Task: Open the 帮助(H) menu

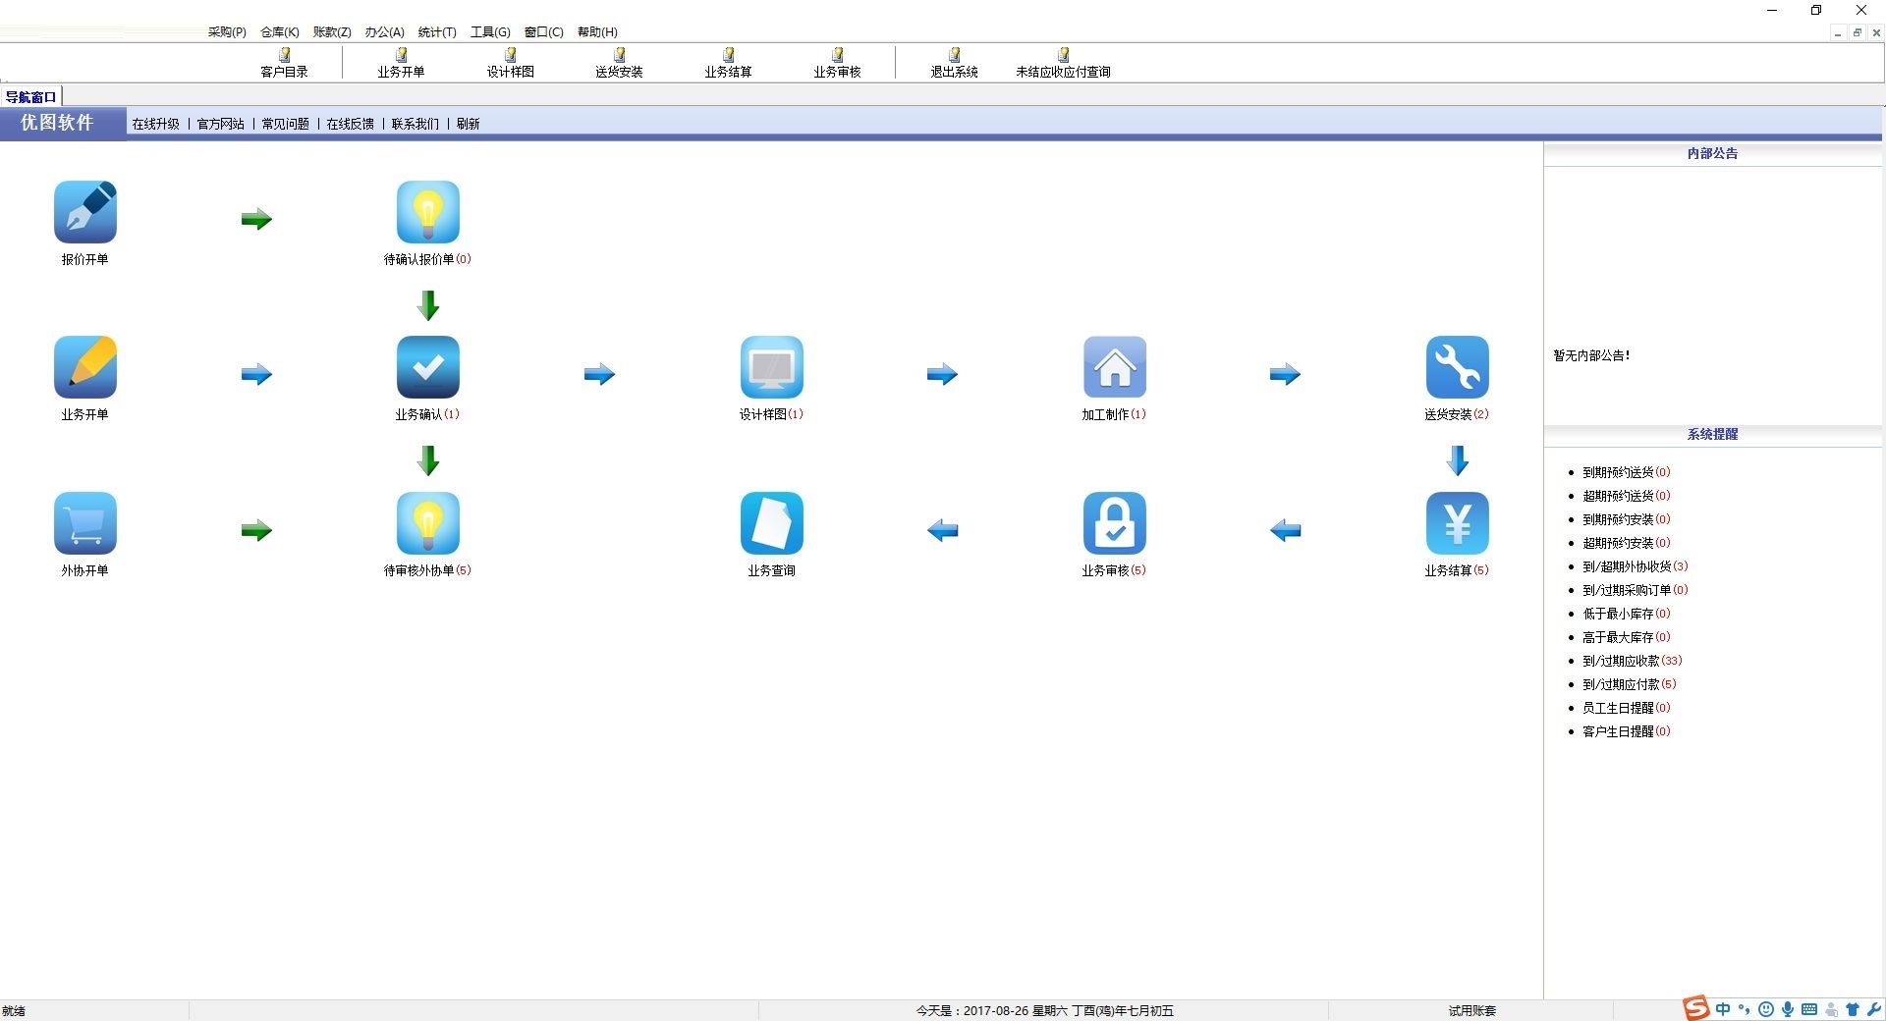Action: click(597, 32)
